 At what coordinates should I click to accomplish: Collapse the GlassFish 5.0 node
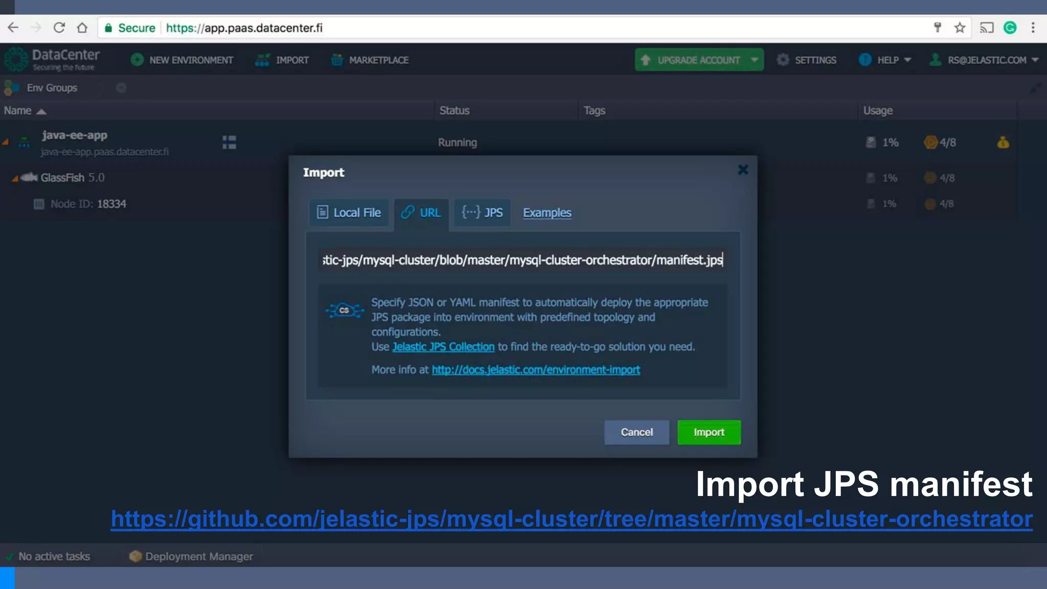click(15, 178)
